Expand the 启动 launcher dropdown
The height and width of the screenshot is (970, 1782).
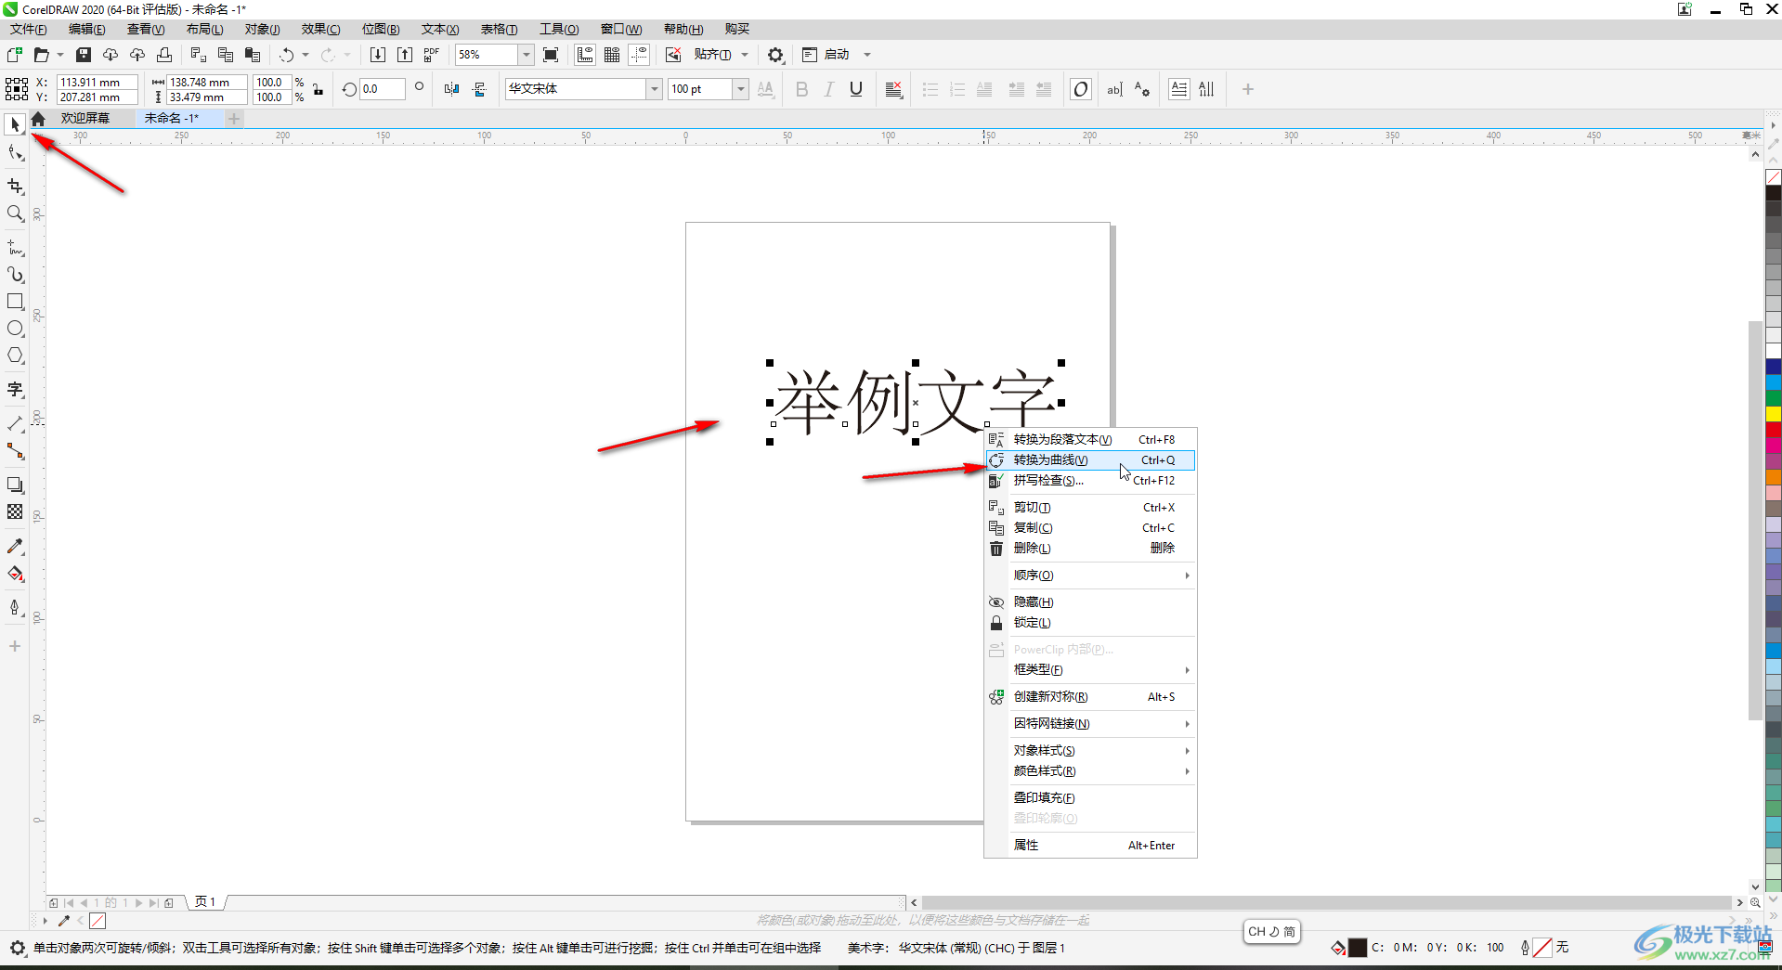867,55
